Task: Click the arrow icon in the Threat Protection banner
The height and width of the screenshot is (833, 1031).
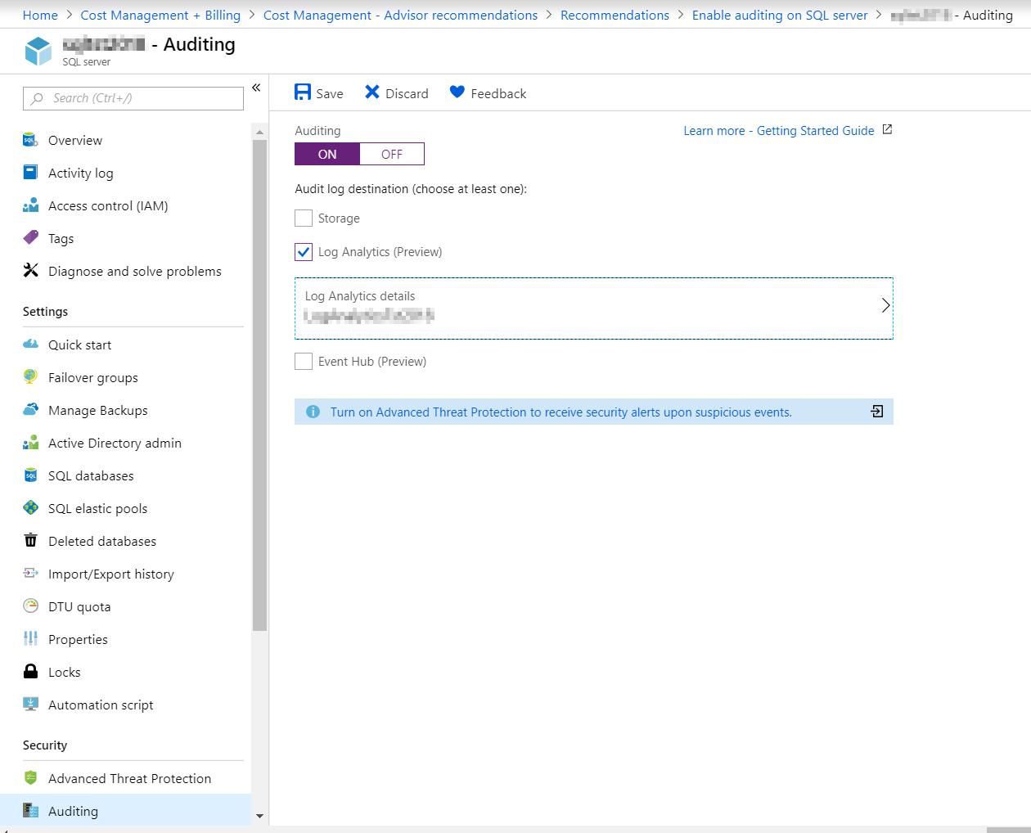Action: tap(877, 412)
